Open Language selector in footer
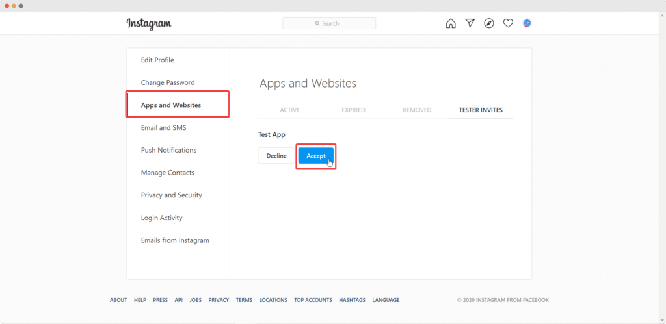This screenshot has width=666, height=324. [386, 300]
